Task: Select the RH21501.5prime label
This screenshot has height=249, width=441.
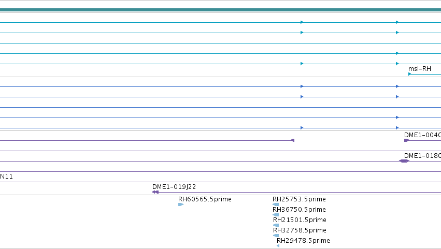Action: click(x=300, y=220)
